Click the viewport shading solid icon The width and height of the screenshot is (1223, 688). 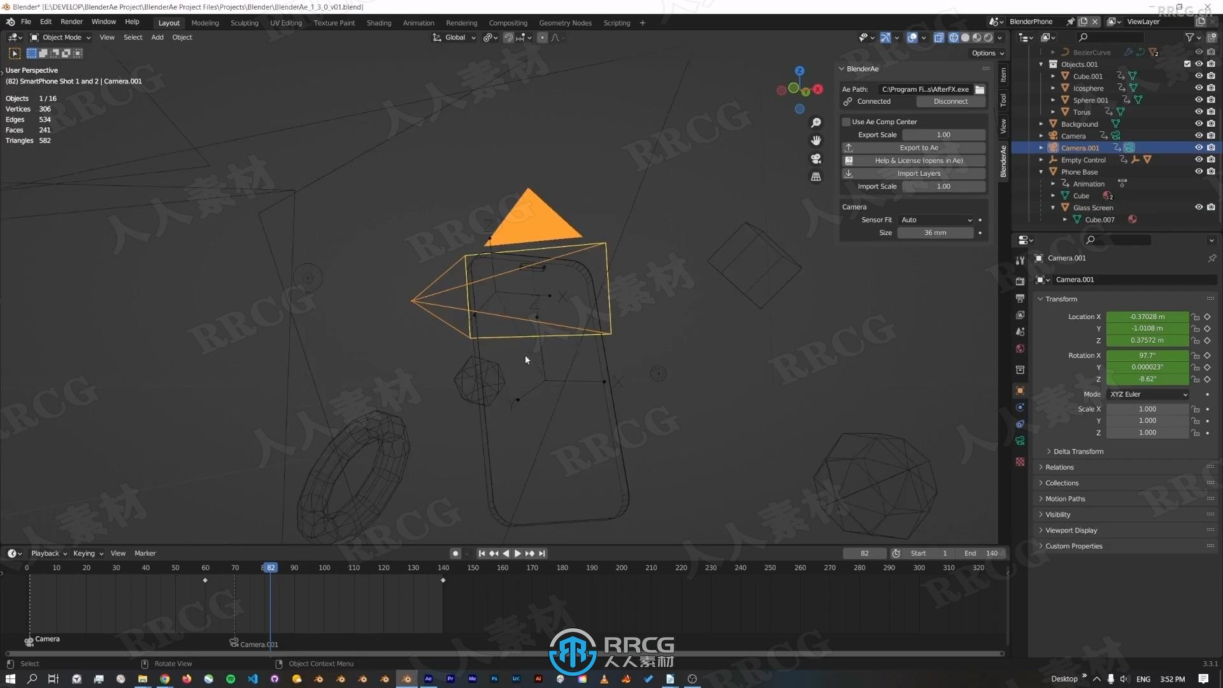tap(965, 37)
